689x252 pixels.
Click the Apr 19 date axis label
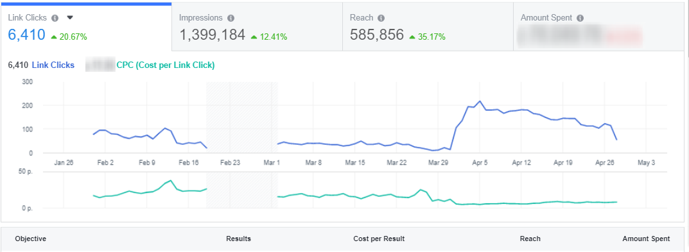(563, 162)
